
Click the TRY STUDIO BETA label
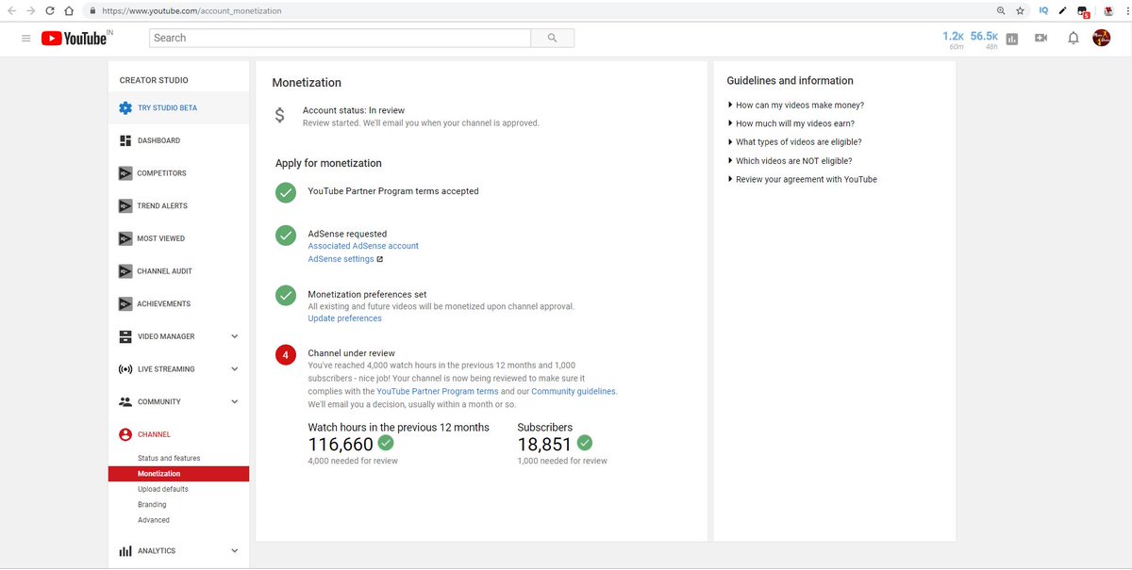point(168,108)
